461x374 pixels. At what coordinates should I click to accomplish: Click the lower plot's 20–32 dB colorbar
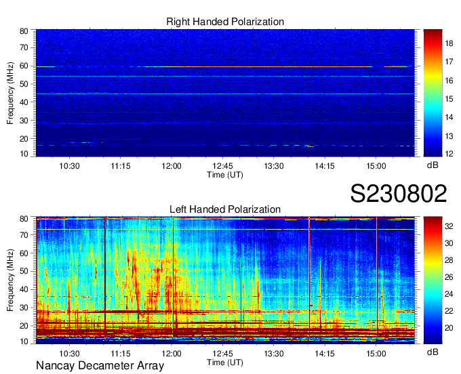click(x=433, y=280)
